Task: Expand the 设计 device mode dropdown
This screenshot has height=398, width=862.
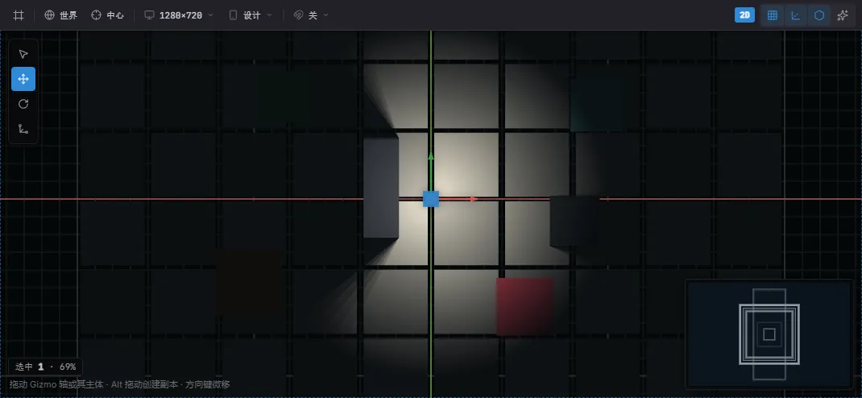Action: [x=251, y=15]
